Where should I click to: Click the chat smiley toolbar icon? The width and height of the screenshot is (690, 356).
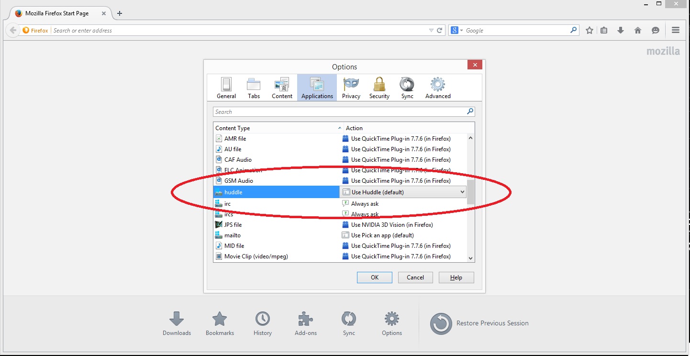point(656,30)
